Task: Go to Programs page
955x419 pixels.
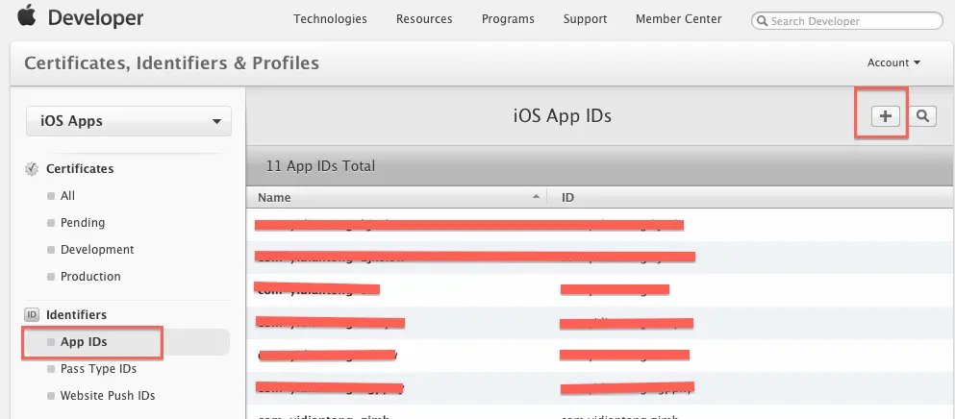Action: point(508,19)
